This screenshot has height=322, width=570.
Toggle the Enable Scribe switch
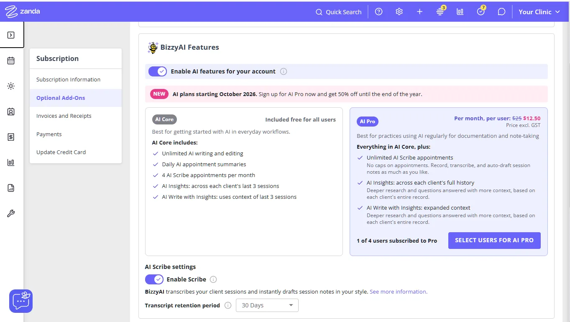[x=154, y=279]
